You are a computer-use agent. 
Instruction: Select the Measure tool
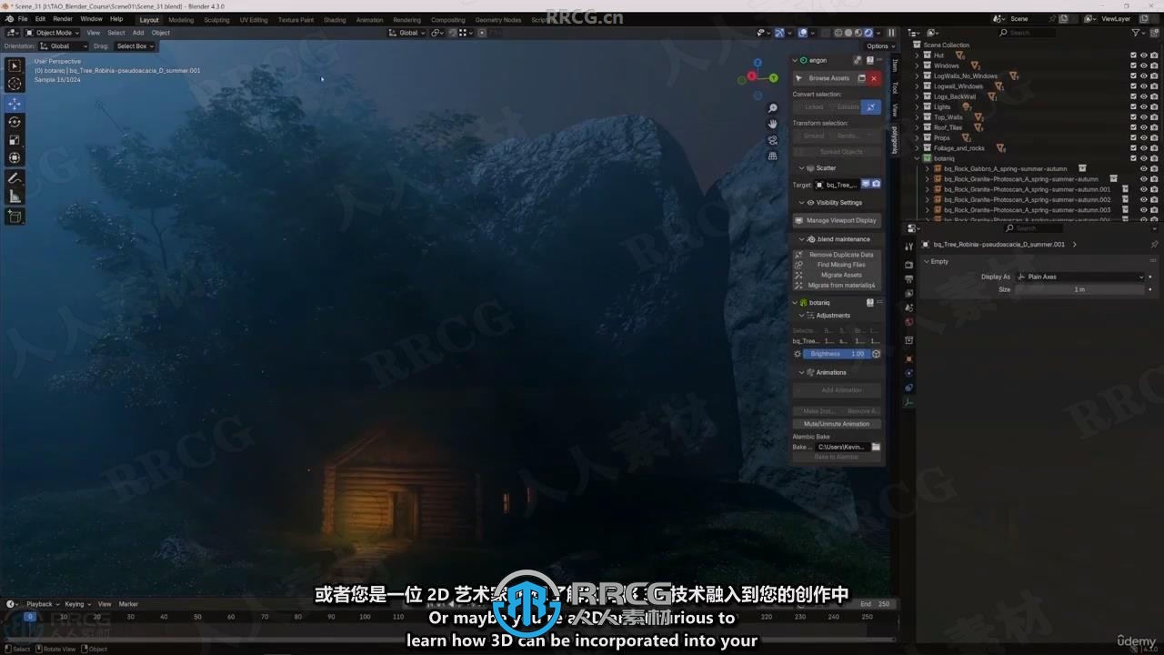(x=15, y=196)
